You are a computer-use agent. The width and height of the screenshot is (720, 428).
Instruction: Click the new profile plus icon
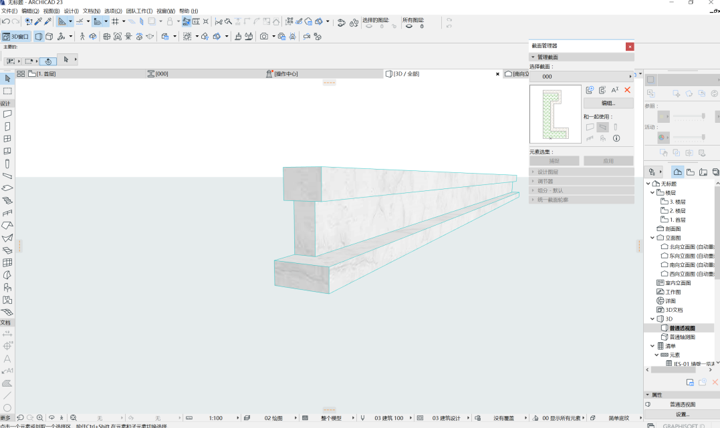[x=590, y=90]
